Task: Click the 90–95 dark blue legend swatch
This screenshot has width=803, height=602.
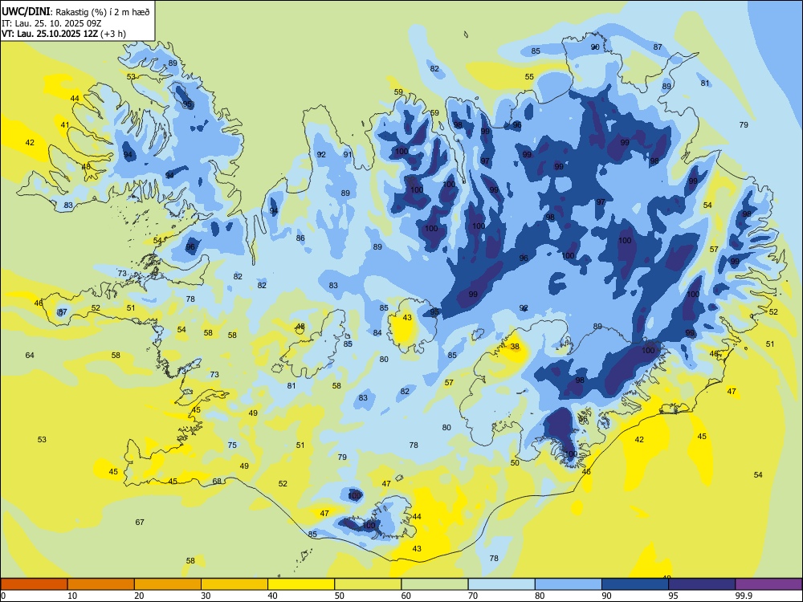Action: (635, 584)
